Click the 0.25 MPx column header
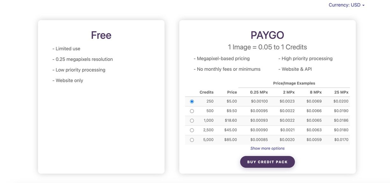 [x=259, y=92]
